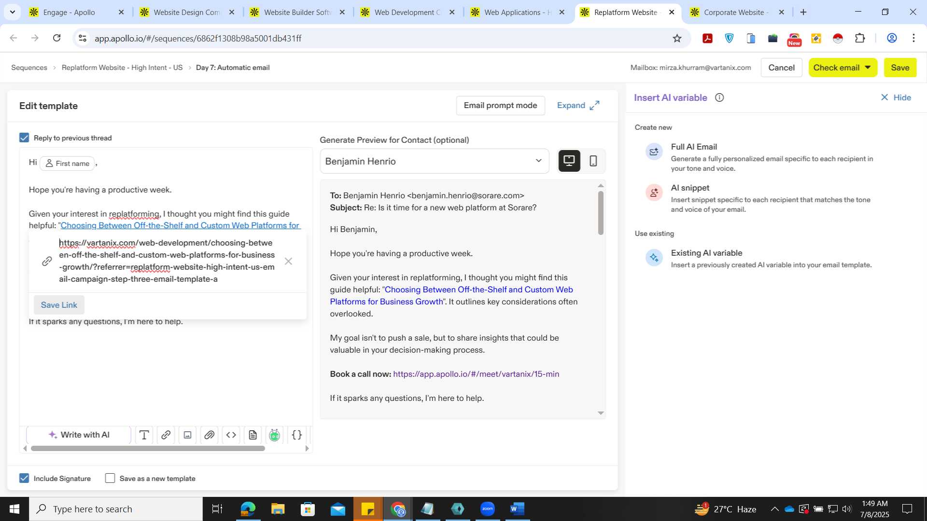927x521 pixels.
Task: Click Save Link button
Action: tap(59, 305)
